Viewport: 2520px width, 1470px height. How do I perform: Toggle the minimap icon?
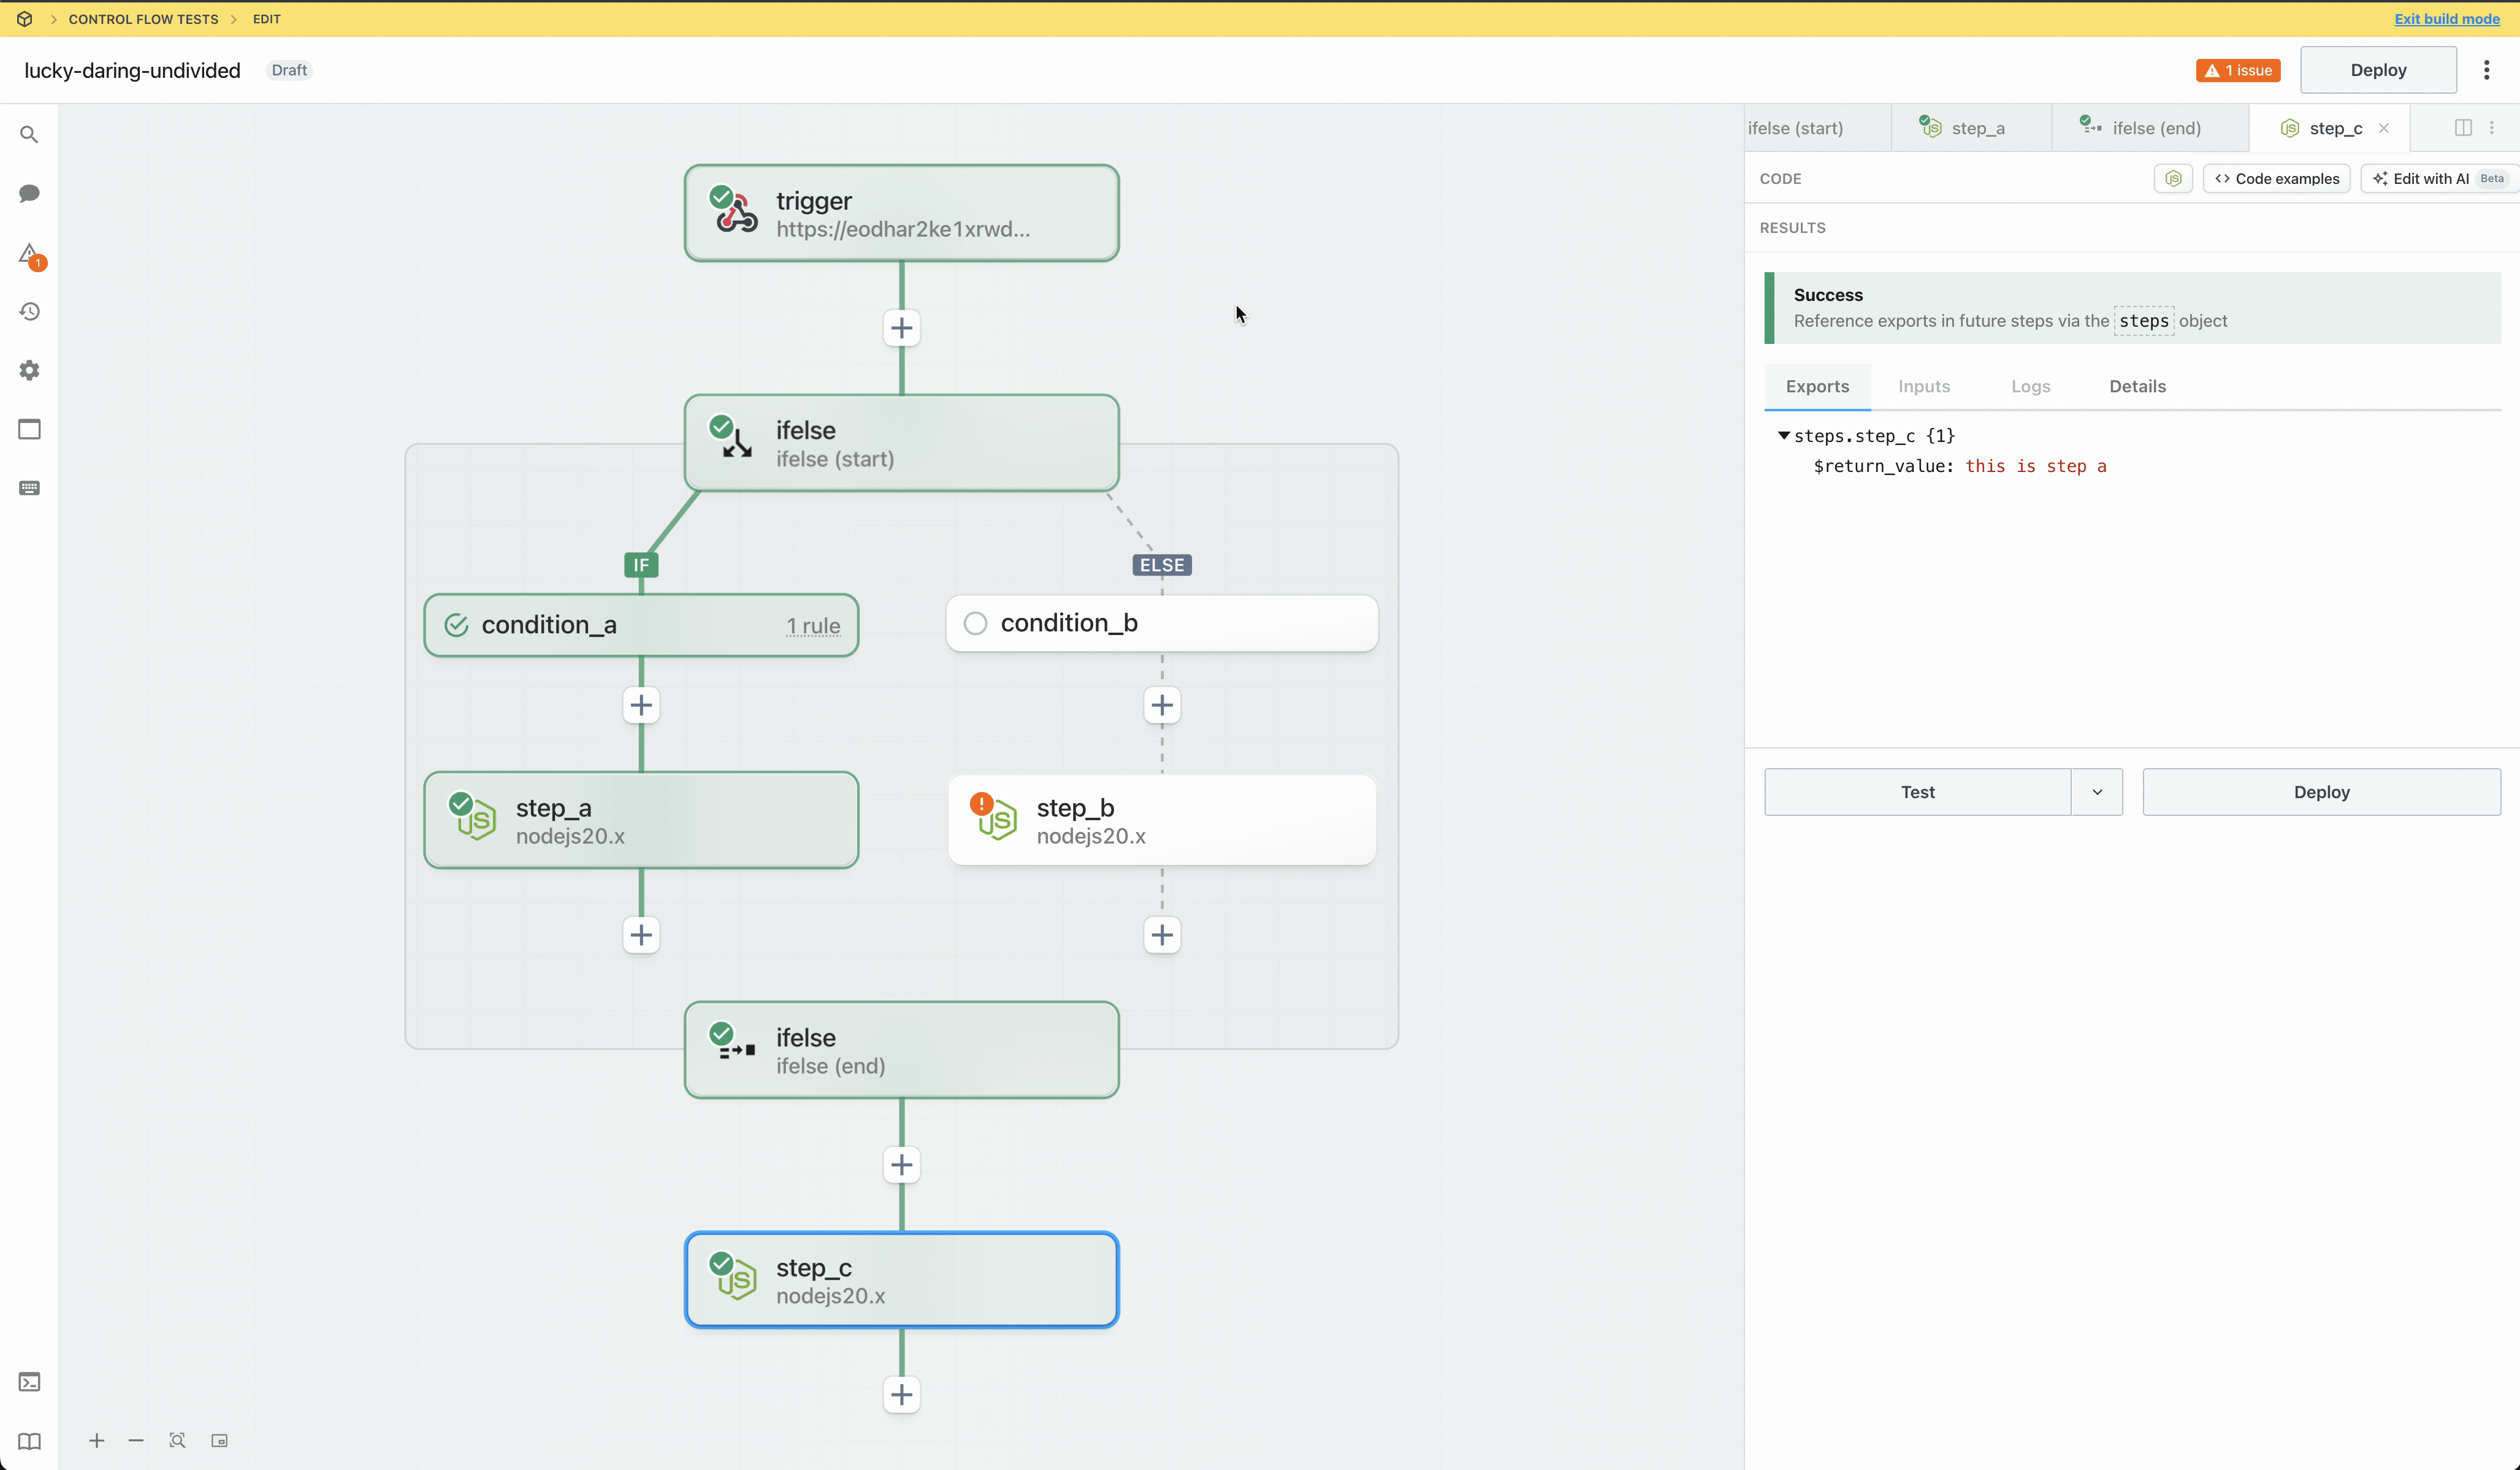pyautogui.click(x=219, y=1440)
